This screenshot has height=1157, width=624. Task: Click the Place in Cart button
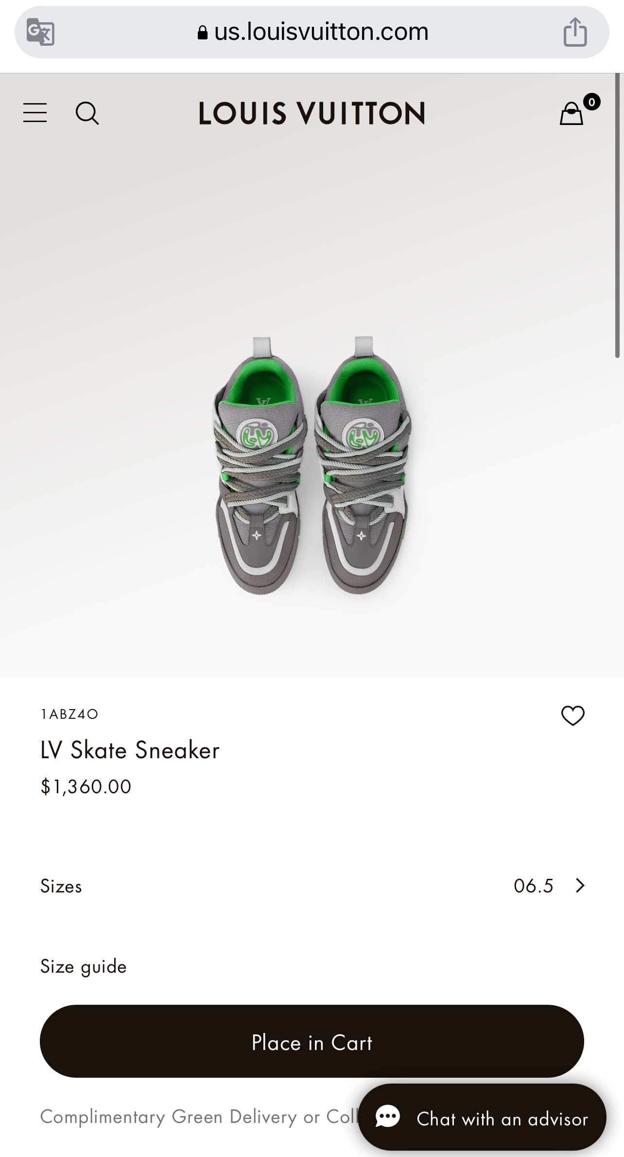[x=312, y=1042]
